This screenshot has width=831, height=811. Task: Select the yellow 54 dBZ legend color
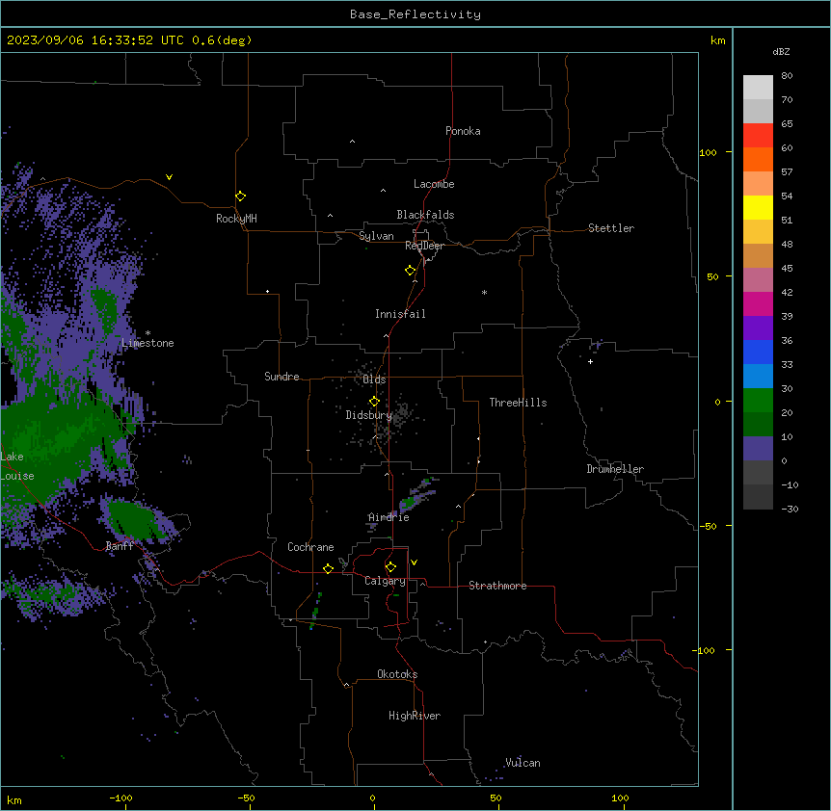(758, 207)
